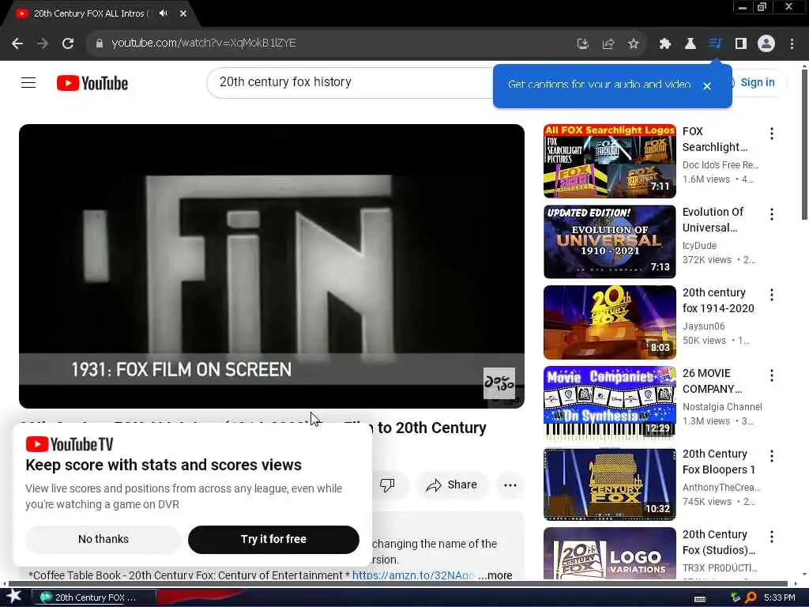Open the 20th Century Fox Bloopers 1 thumbnail
The image size is (809, 607).
click(609, 484)
